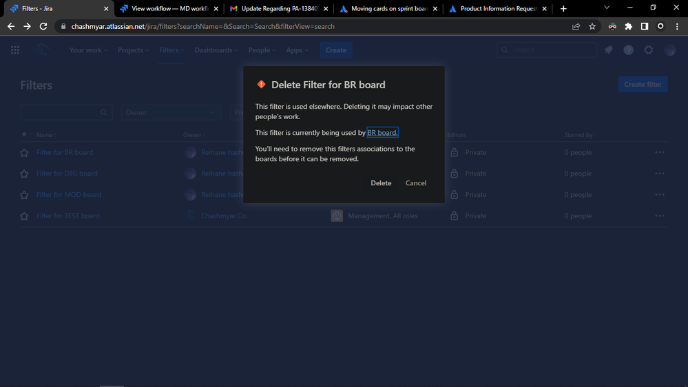Sort by star column header
Viewport: 688px width, 387px height.
pyautogui.click(x=25, y=134)
